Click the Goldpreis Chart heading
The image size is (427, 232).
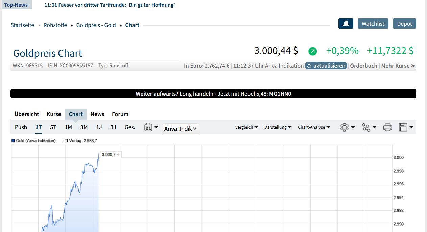click(x=48, y=53)
